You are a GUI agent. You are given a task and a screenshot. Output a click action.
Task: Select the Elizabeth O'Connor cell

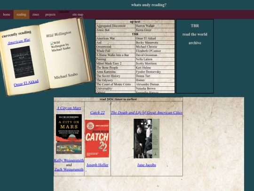pyautogui.click(x=155, y=51)
